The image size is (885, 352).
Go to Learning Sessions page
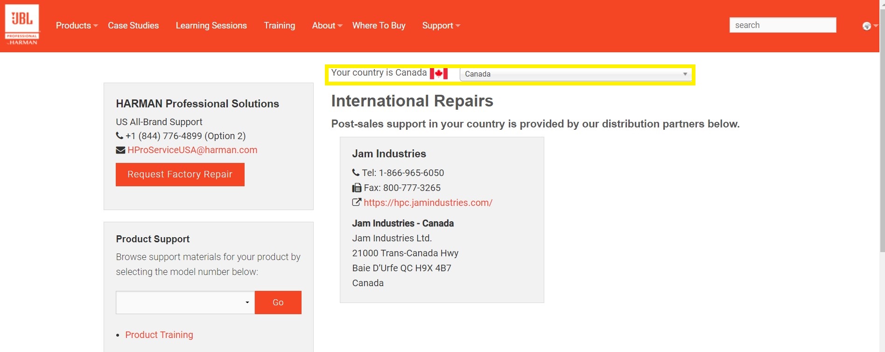211,26
